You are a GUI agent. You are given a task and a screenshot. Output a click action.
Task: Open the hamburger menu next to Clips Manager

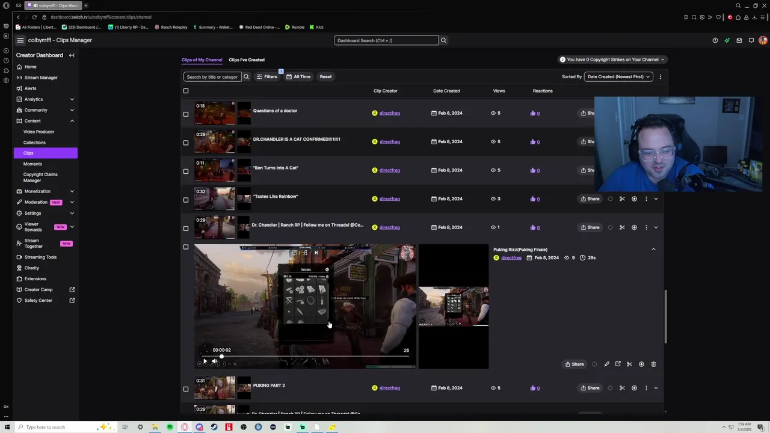coord(20,40)
